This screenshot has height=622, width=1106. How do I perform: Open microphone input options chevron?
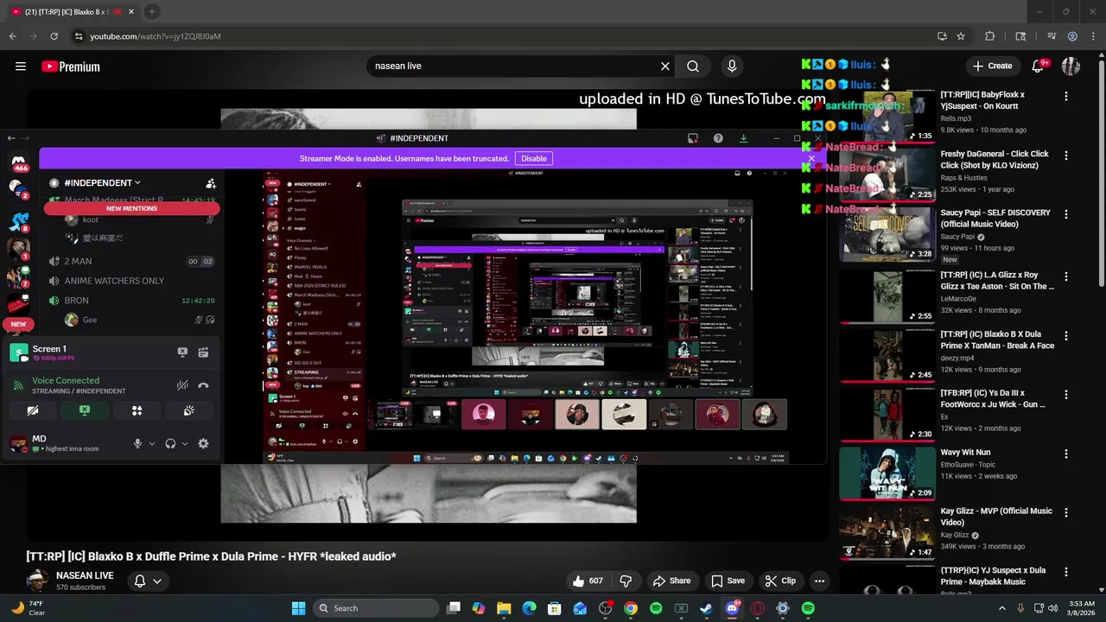coord(152,443)
